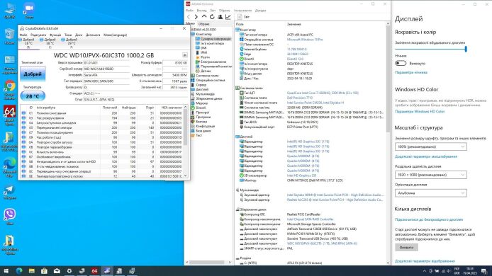Open File Explorer from taskbar
Screen dimensions: 492x276
pyautogui.click(x=31, y=271)
